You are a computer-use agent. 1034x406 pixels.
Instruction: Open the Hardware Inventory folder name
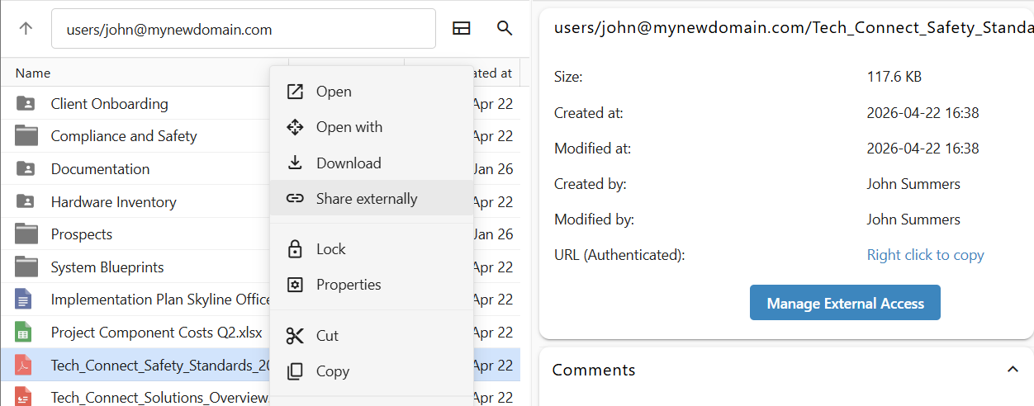pyautogui.click(x=113, y=202)
